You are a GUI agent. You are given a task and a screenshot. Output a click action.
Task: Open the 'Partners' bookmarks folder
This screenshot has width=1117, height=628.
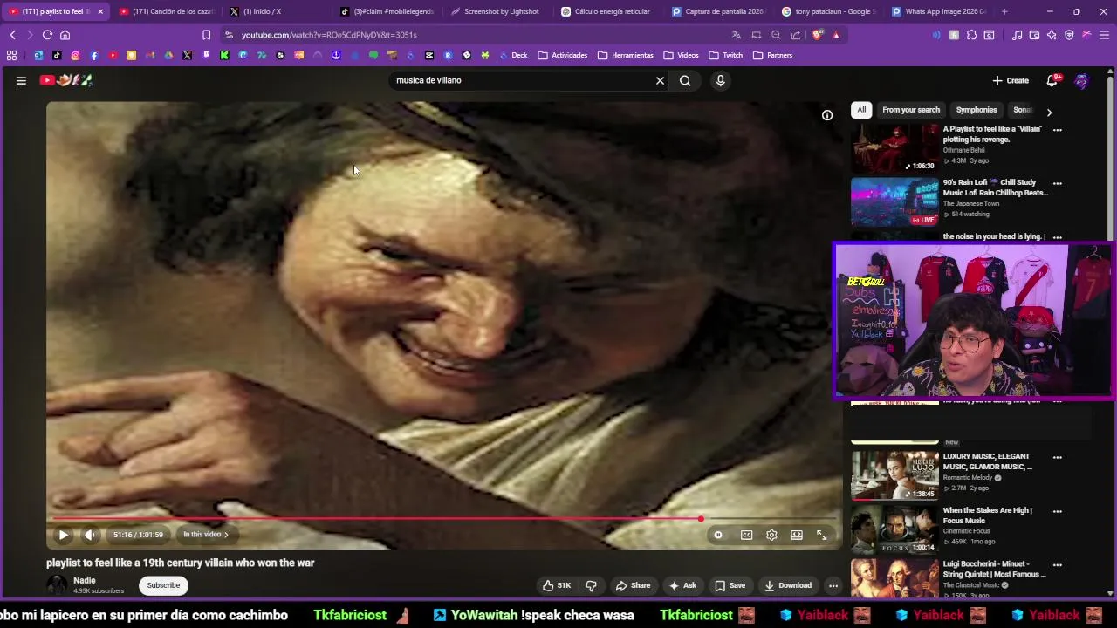[772, 55]
